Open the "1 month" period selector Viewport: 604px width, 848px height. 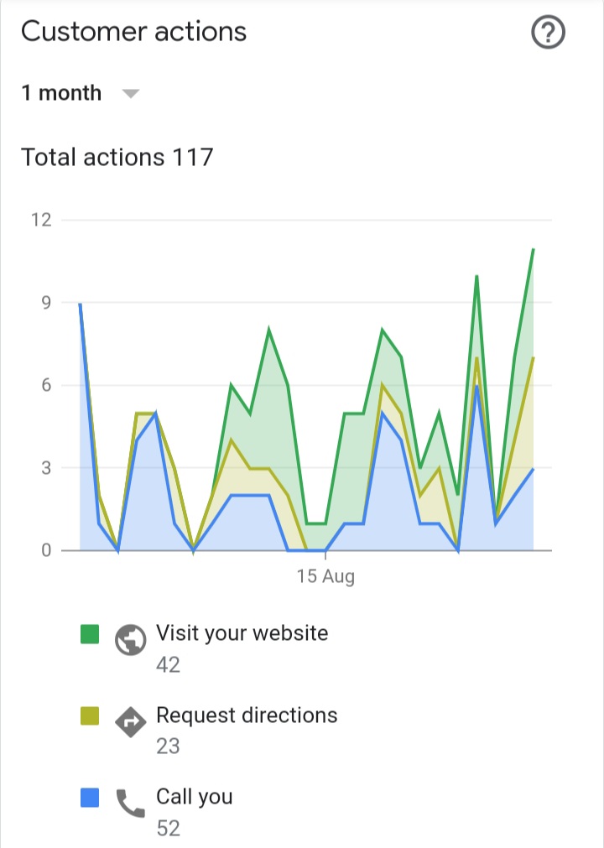[61, 93]
